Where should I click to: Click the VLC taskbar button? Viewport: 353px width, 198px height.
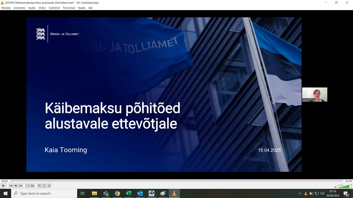174,193
